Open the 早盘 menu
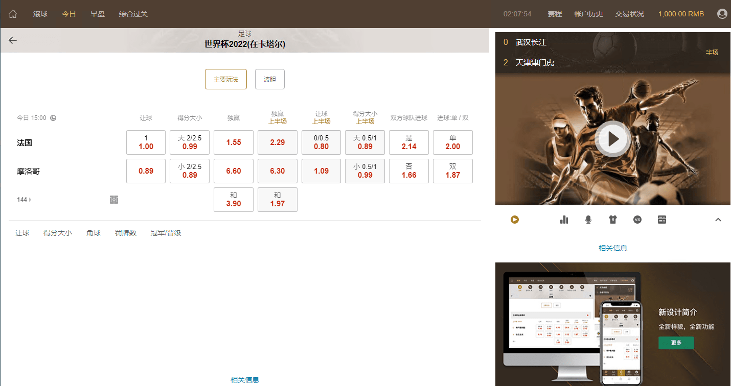Screen dimensions: 731x386 pyautogui.click(x=98, y=14)
